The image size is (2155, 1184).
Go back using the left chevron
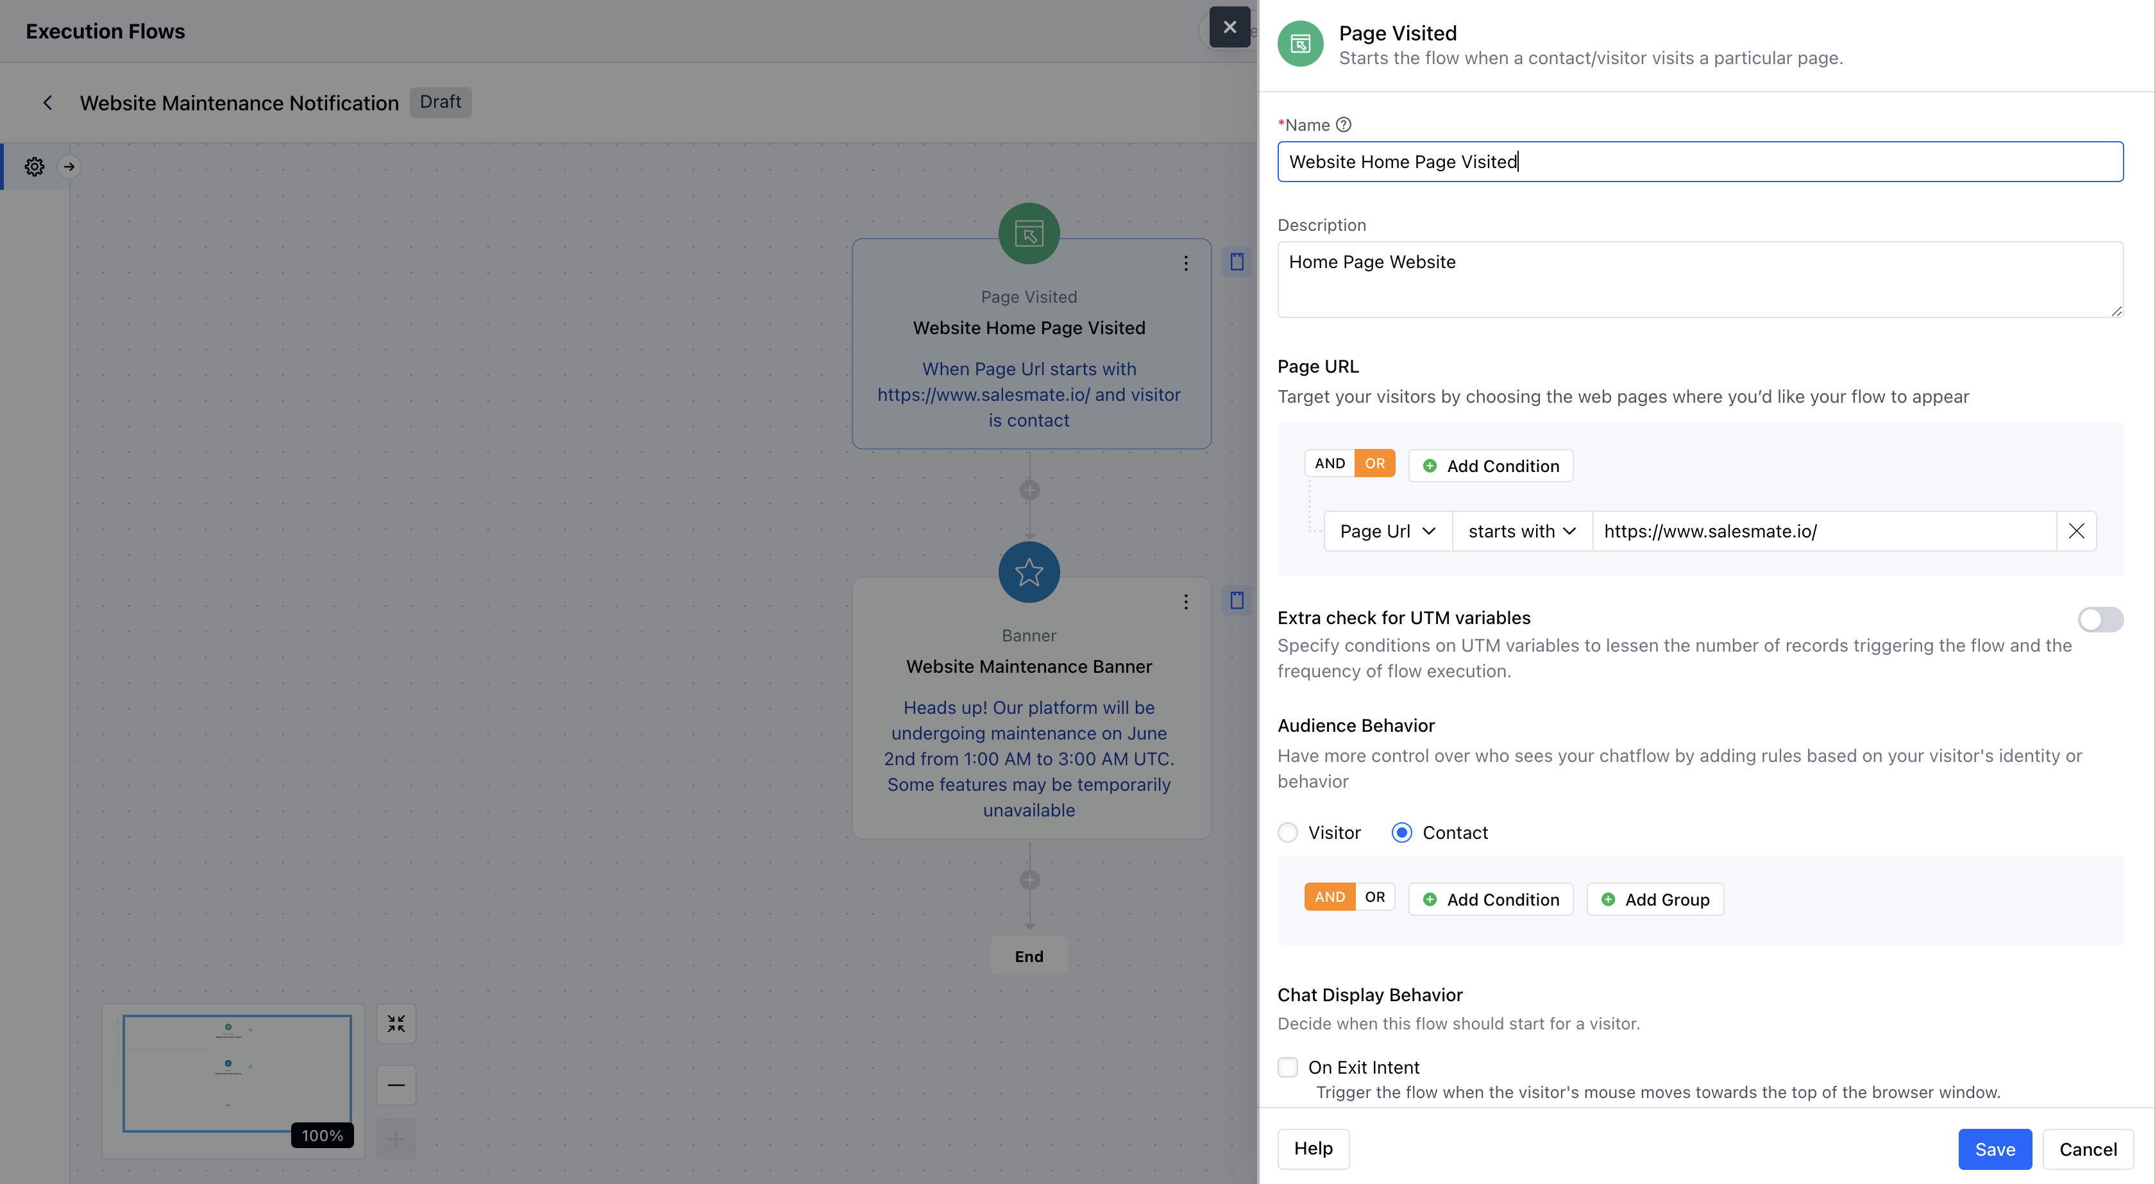(47, 103)
